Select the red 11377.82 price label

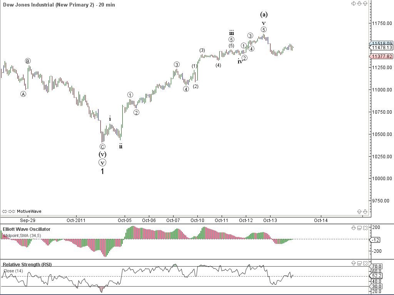382,56
